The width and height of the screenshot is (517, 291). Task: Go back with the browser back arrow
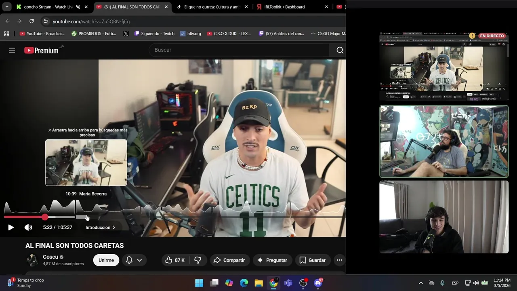(x=7, y=21)
